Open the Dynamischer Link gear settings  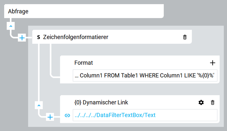point(201,102)
